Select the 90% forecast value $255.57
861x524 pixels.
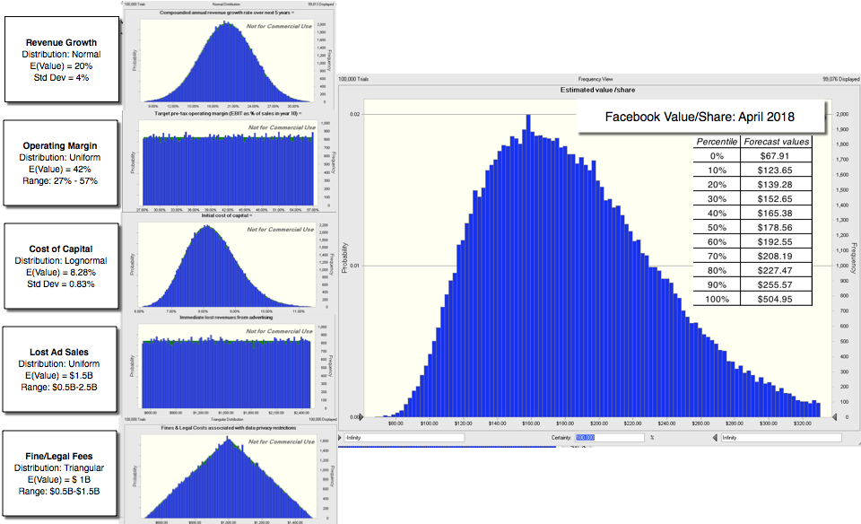tap(776, 284)
